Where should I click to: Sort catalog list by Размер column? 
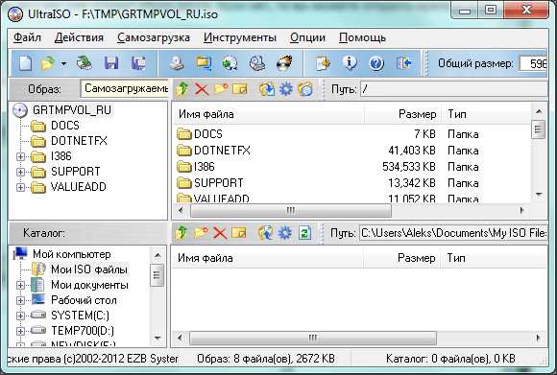pyautogui.click(x=401, y=258)
